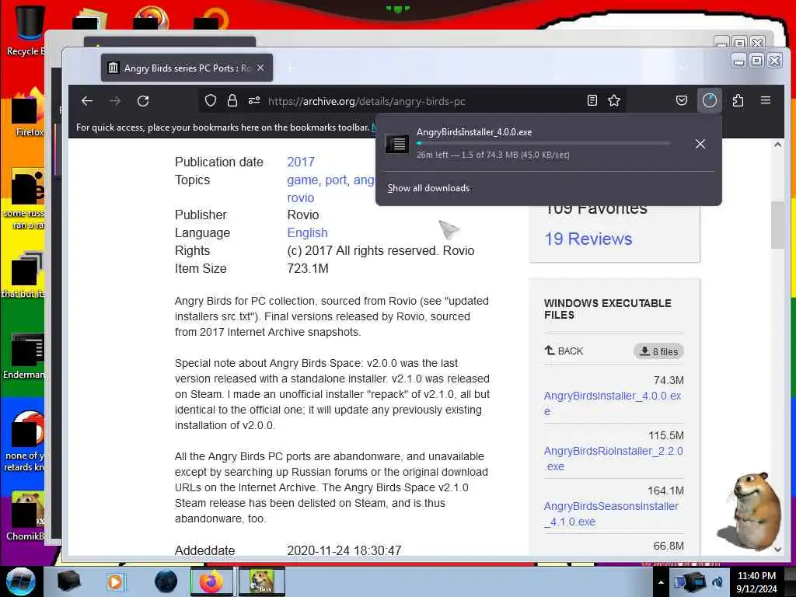This screenshot has height=597, width=796.
Task: Open site permissions icon in address bar
Action: tap(254, 100)
